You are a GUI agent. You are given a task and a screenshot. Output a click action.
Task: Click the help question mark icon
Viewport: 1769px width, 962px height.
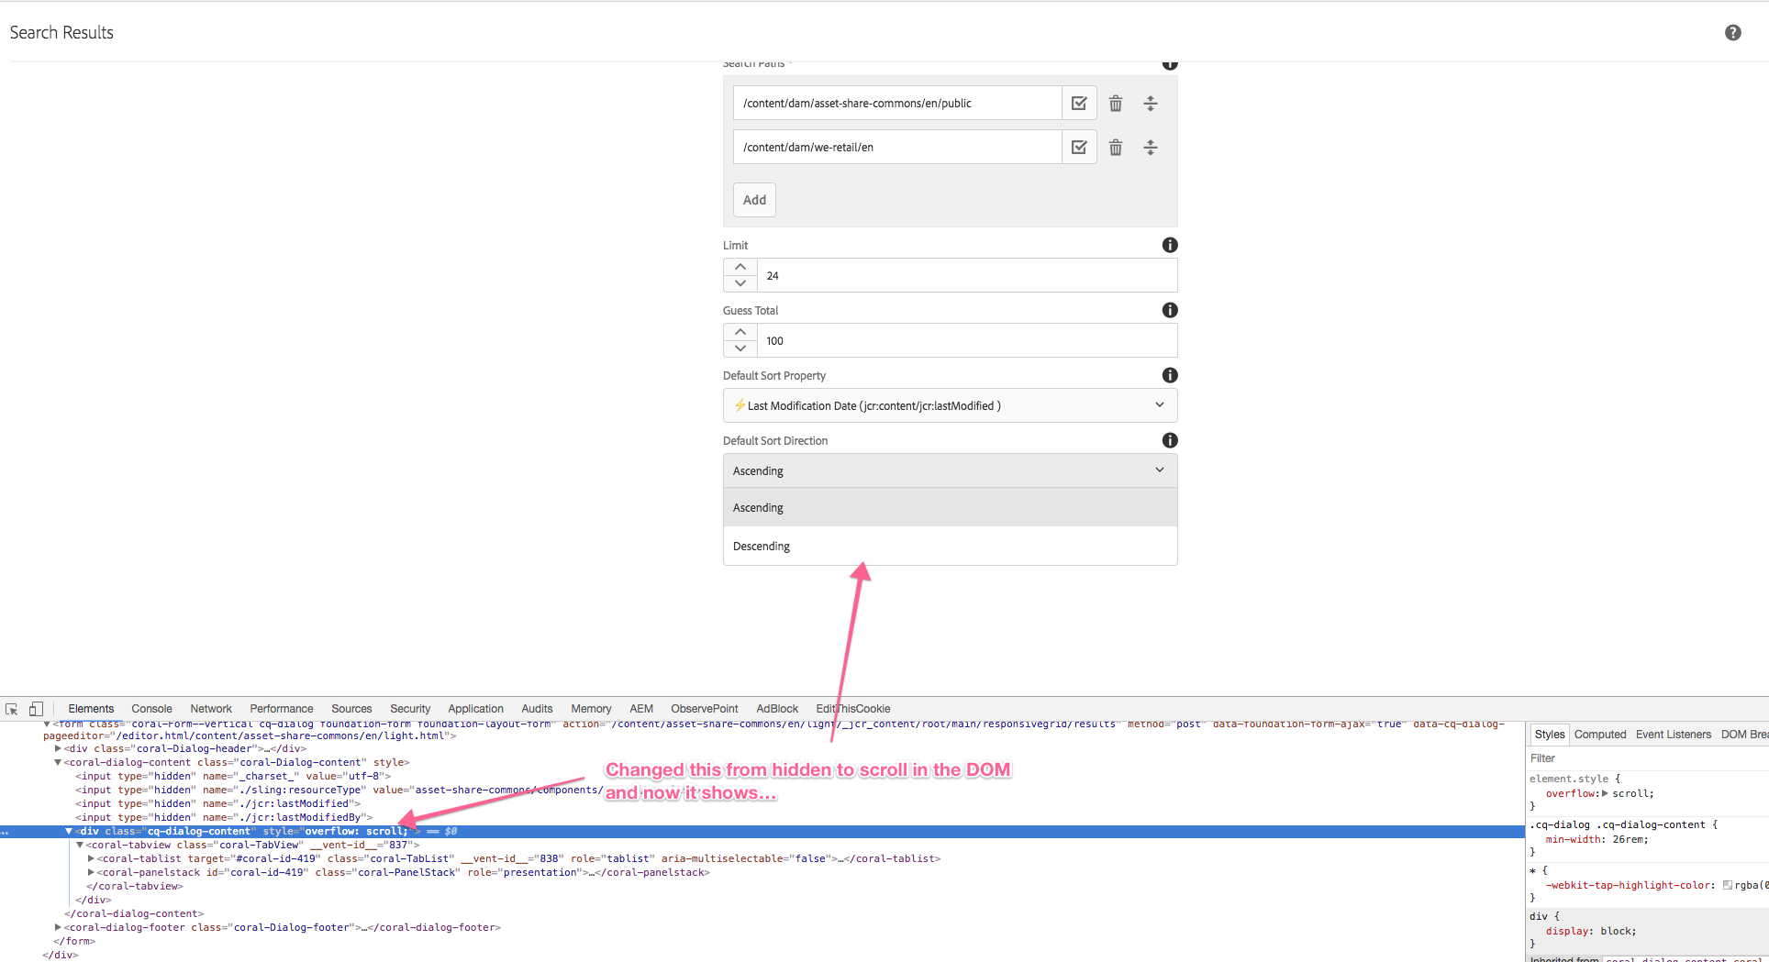[x=1732, y=32]
